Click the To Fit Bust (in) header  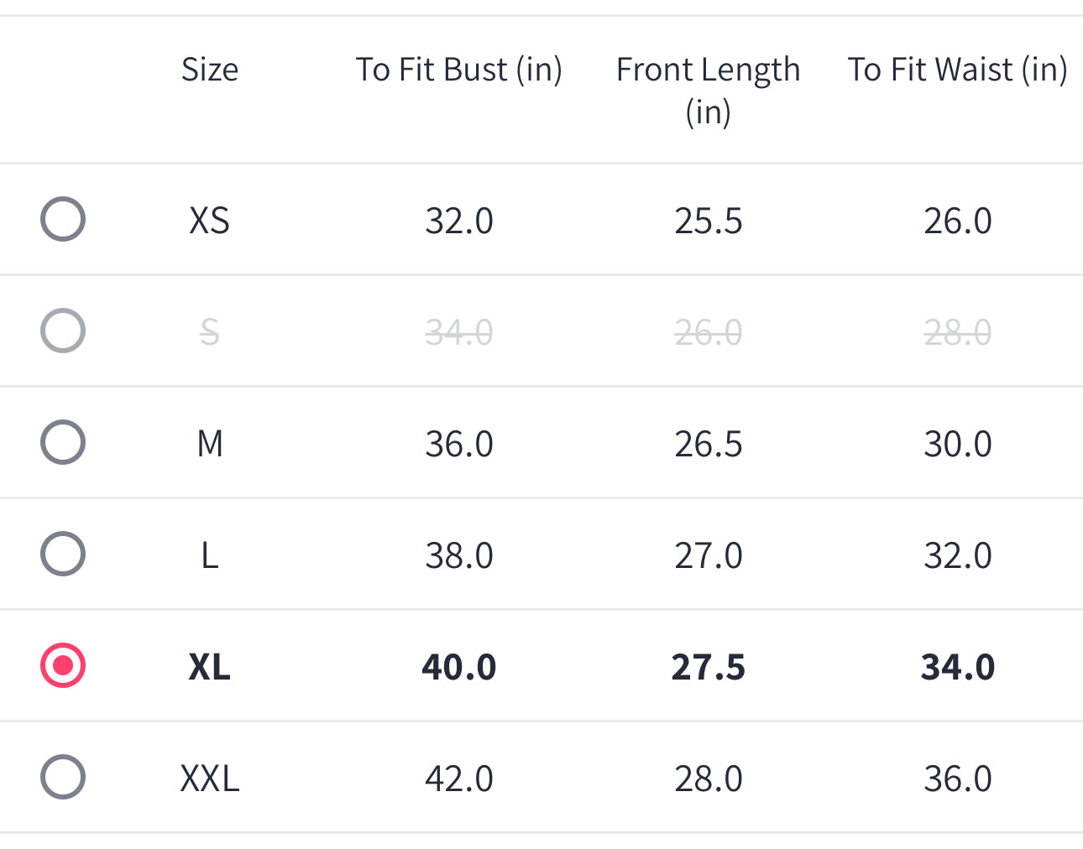point(458,70)
